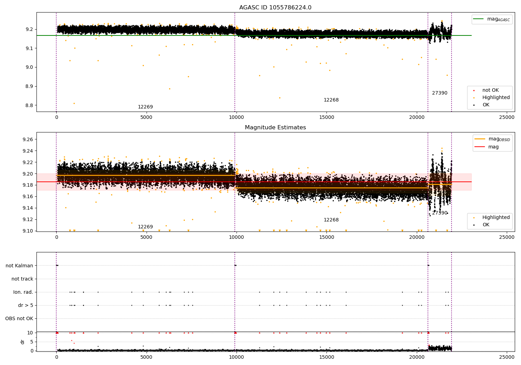The image size is (521, 365).
Task: Click the 'OK' legend entry in the top plot
Action: click(x=486, y=105)
